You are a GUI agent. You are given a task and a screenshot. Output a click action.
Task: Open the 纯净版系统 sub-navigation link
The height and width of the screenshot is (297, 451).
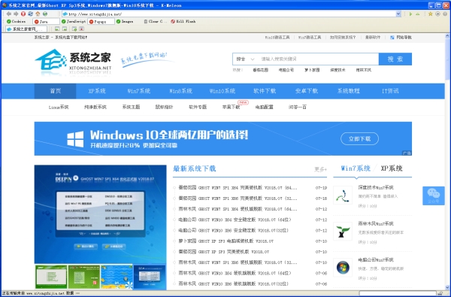(95, 107)
